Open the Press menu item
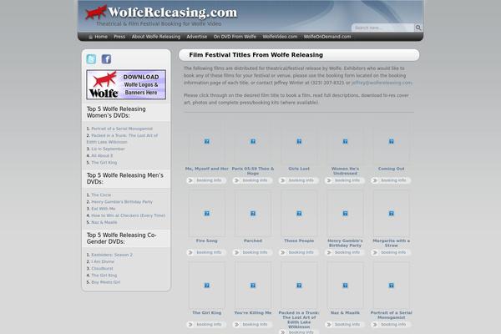 [119, 37]
